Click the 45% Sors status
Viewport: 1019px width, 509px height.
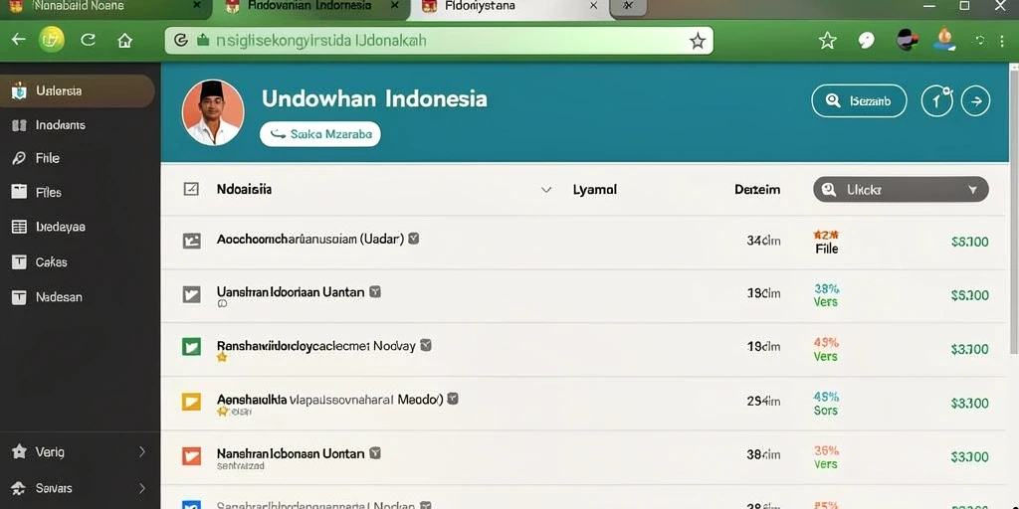(825, 404)
